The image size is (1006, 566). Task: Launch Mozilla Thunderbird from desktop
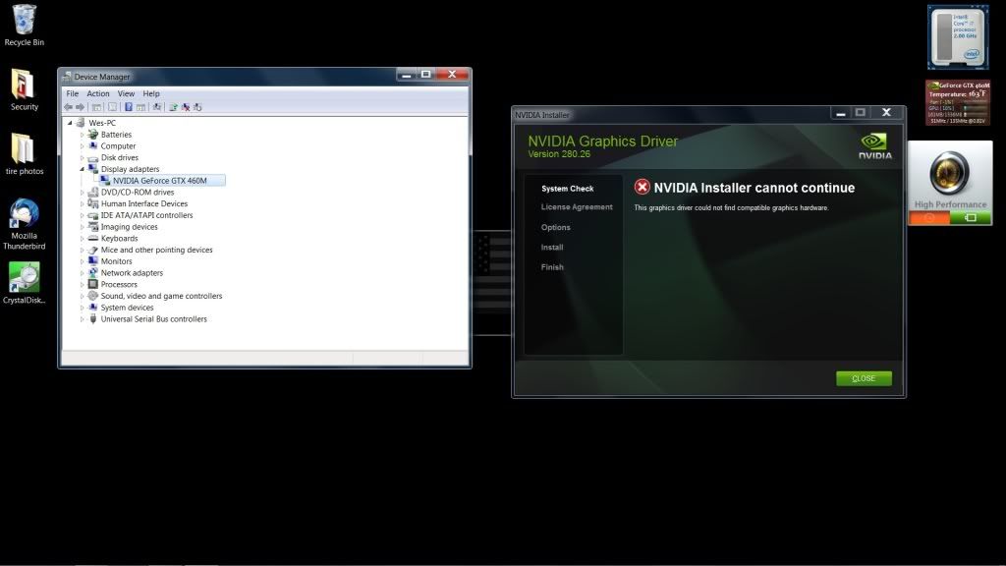tap(24, 223)
